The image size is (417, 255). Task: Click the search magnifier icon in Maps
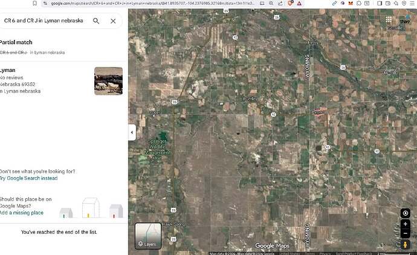96,21
